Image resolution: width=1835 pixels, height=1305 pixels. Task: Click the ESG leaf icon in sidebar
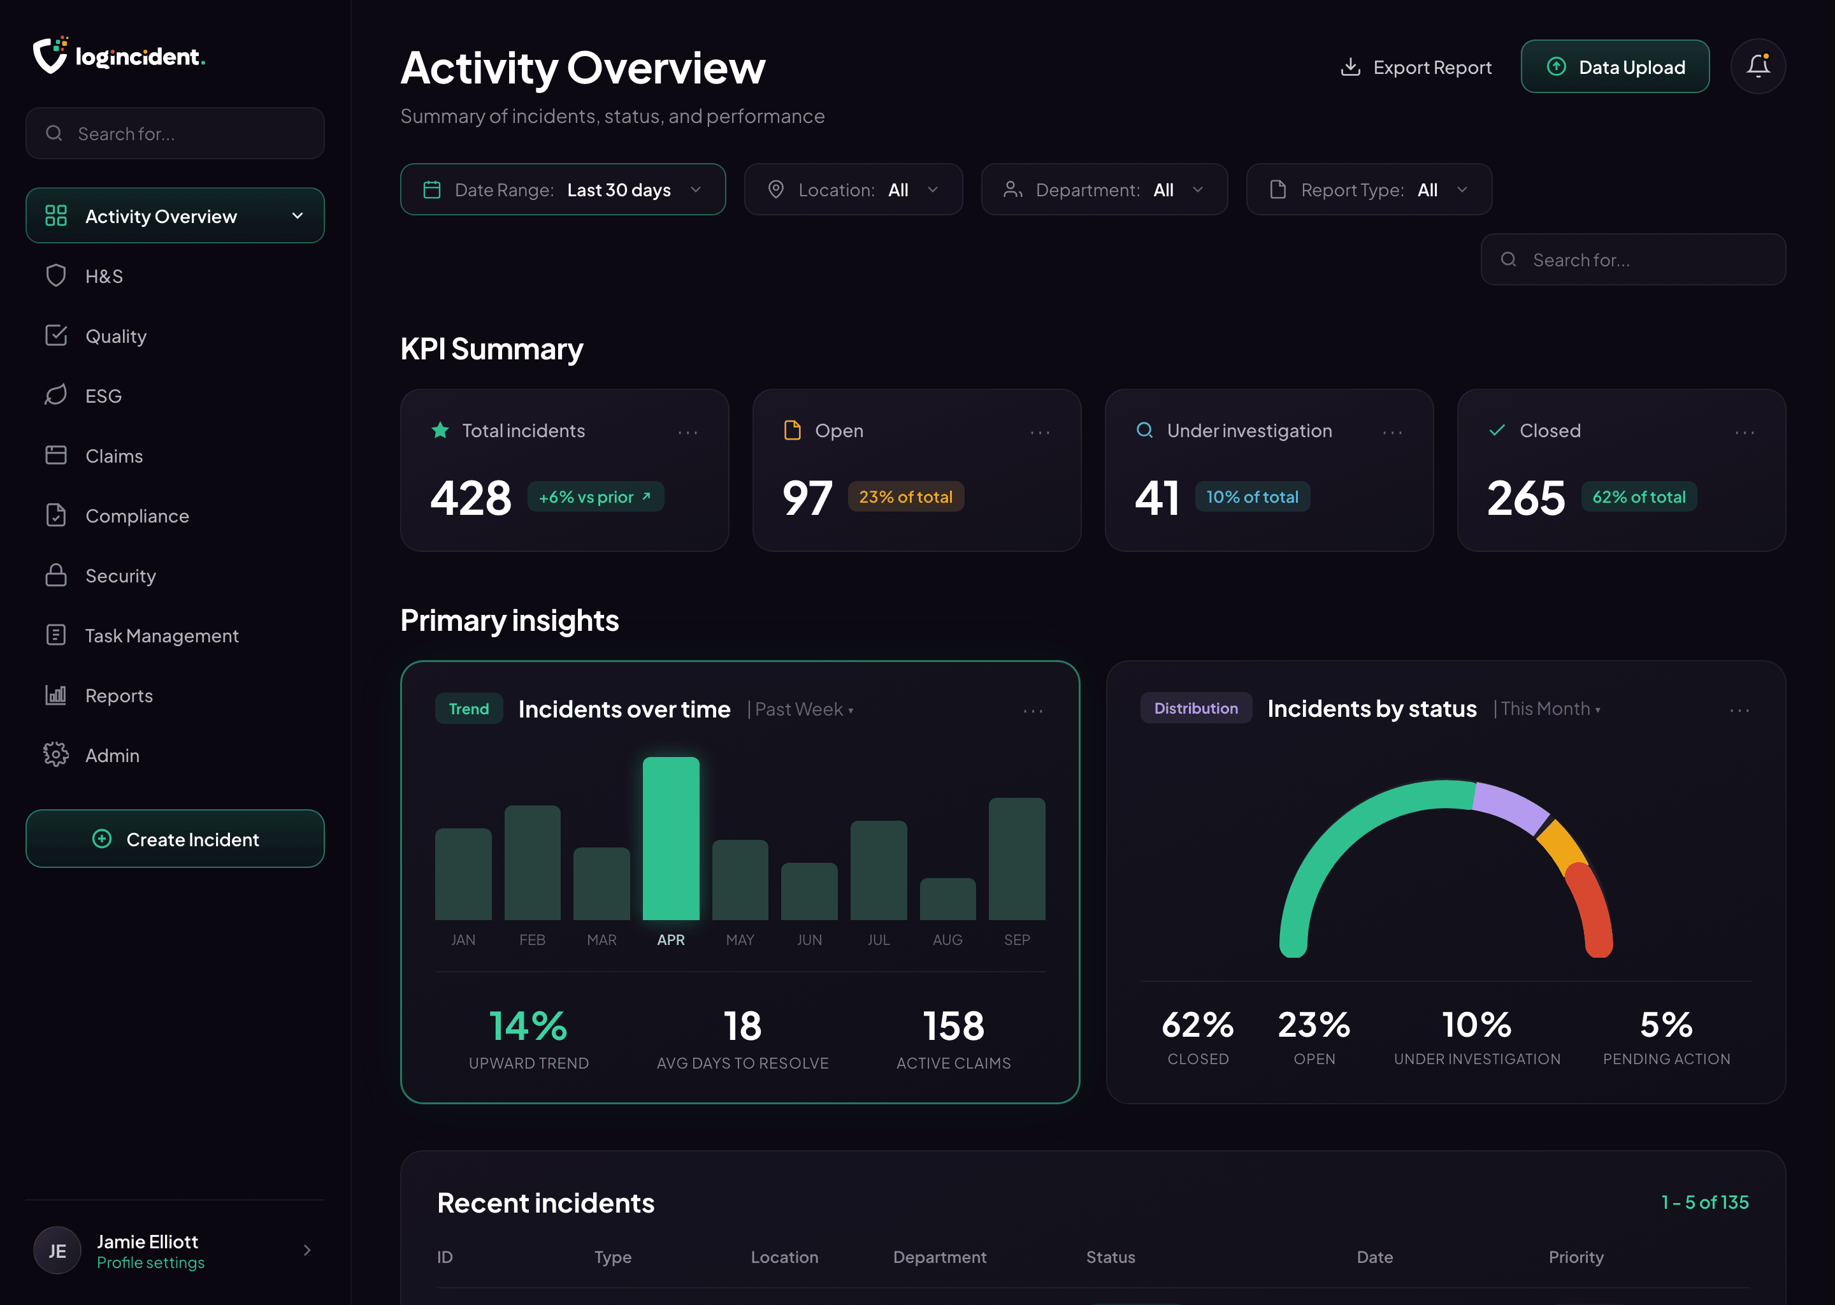55,395
